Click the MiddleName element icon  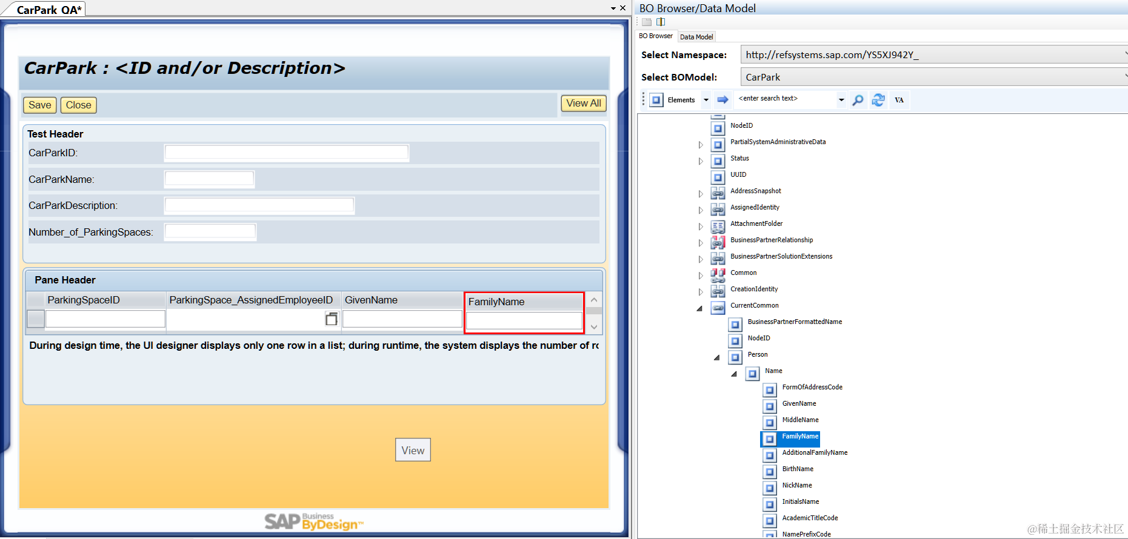click(x=770, y=423)
